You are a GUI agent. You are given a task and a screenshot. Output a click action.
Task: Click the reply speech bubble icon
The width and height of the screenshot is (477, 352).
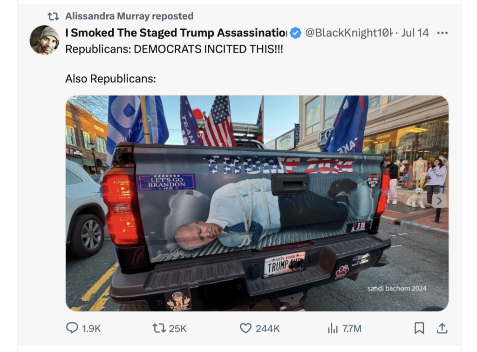coord(72,328)
